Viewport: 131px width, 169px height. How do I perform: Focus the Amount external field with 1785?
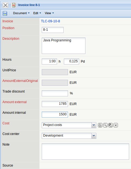pos(55,104)
